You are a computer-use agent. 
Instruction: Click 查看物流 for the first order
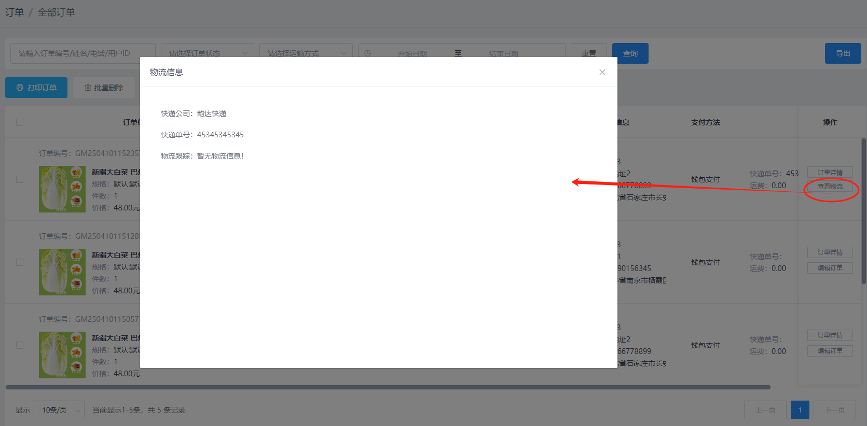click(x=830, y=187)
